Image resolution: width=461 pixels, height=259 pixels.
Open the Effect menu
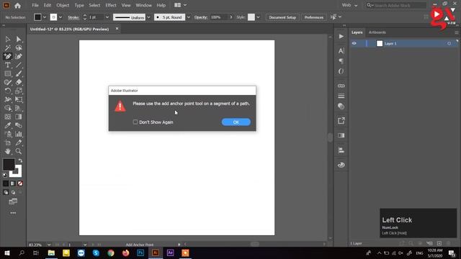(x=111, y=5)
